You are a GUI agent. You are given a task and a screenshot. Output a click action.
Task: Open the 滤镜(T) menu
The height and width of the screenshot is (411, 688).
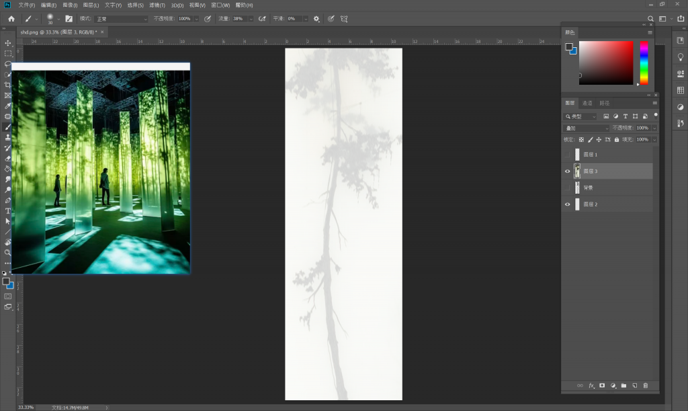[x=157, y=5]
